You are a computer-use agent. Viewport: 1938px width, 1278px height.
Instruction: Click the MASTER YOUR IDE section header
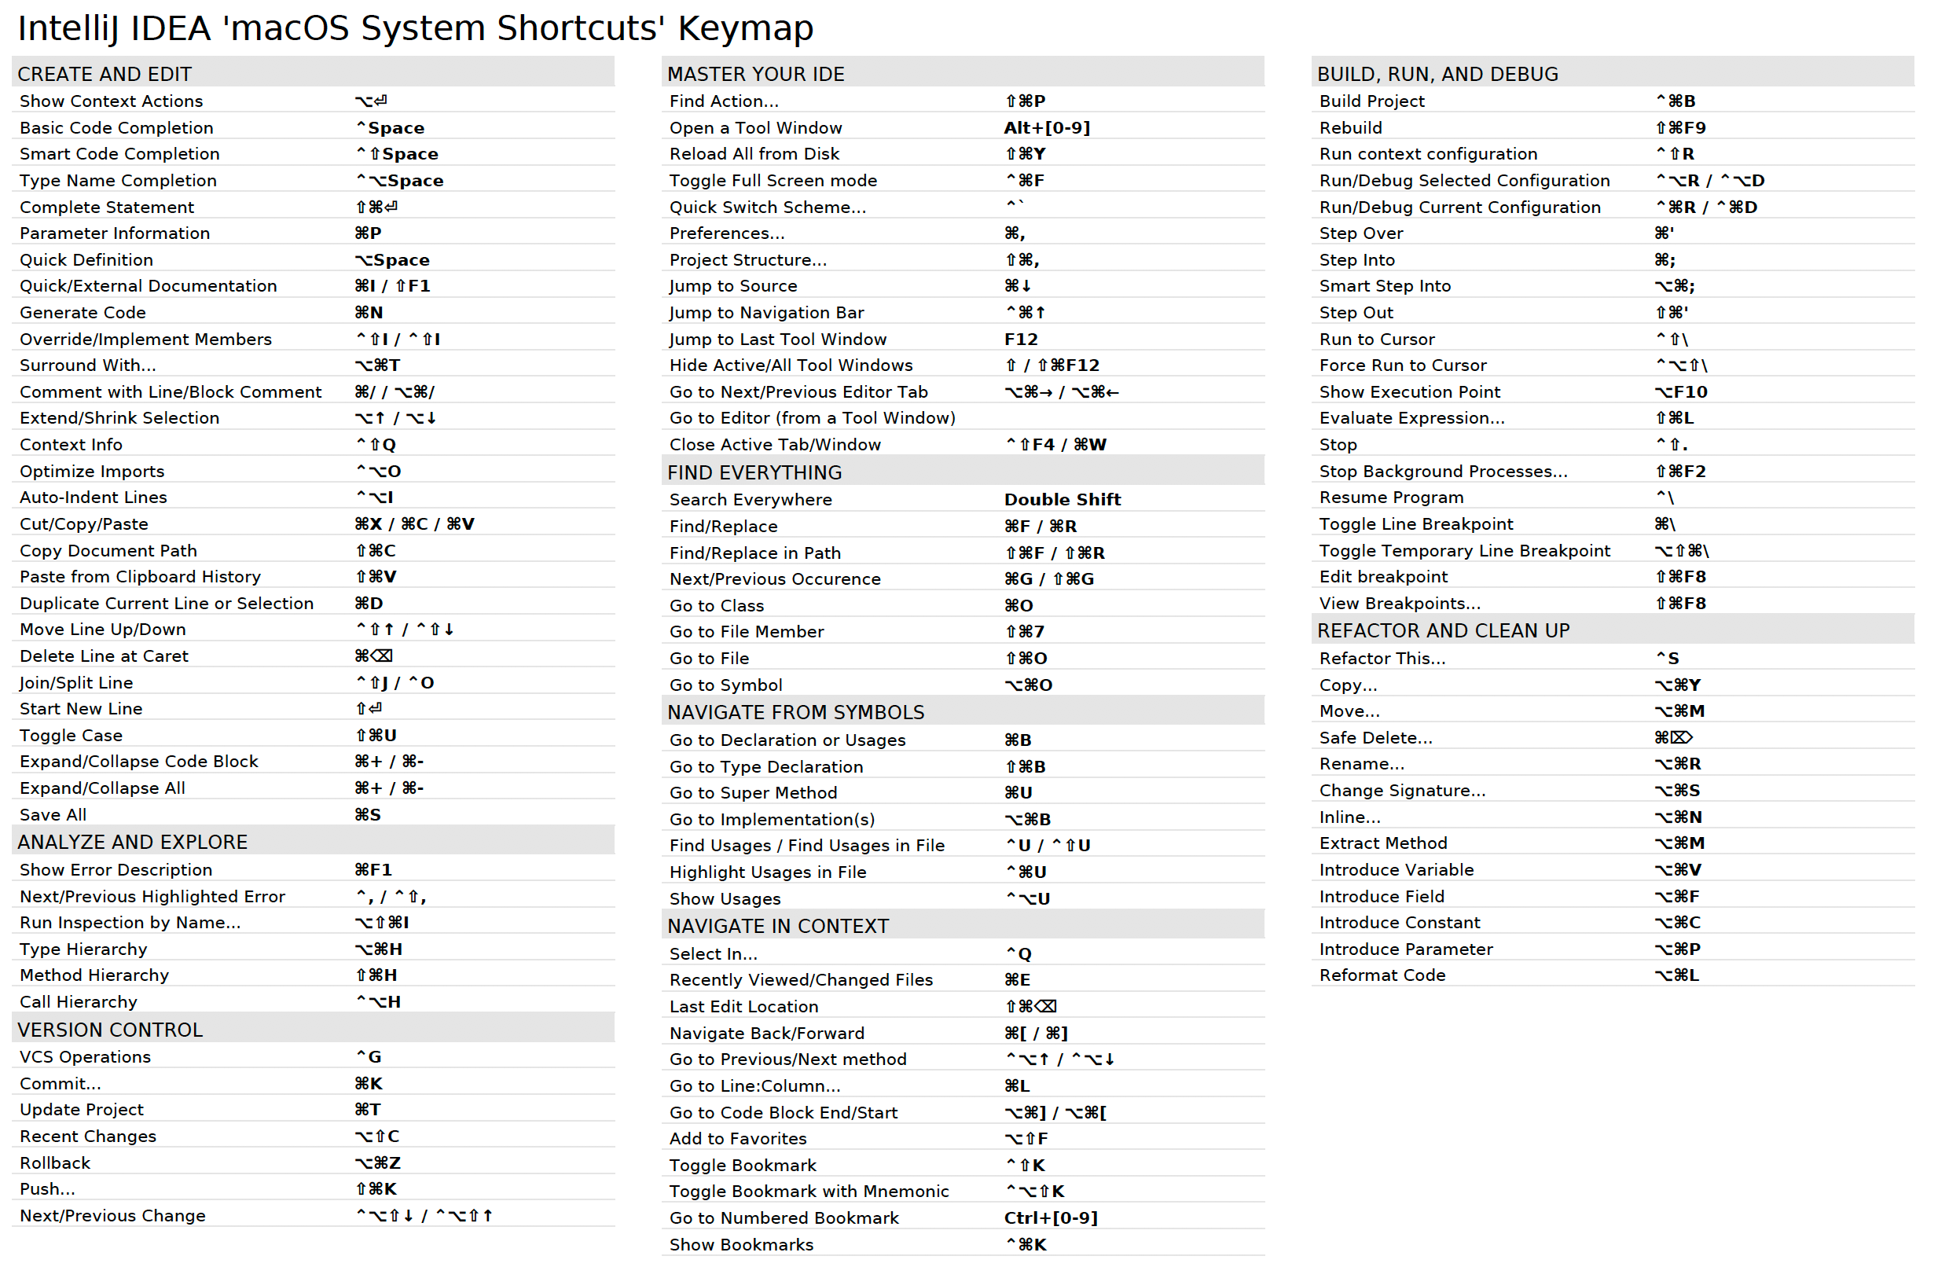point(754,73)
